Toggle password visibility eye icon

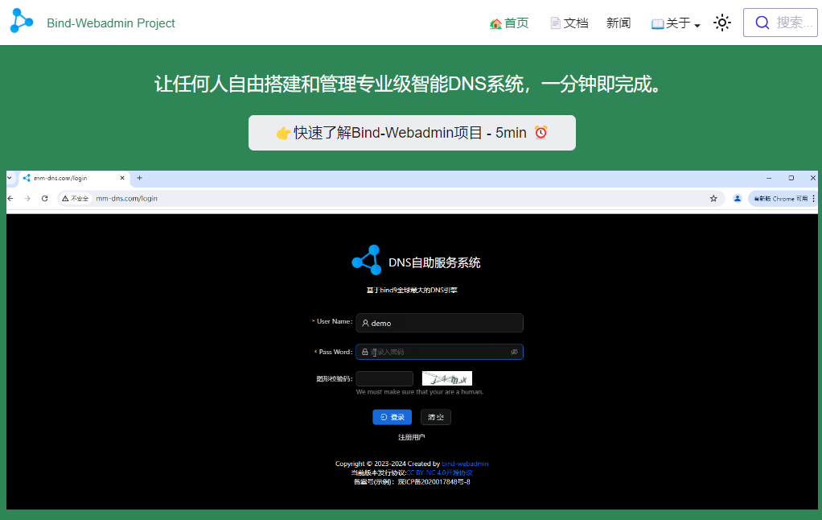(x=514, y=352)
